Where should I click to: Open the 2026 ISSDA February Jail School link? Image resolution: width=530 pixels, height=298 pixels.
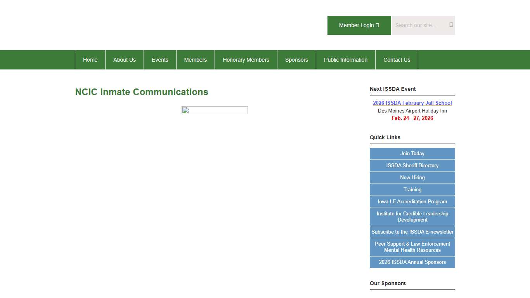pos(412,103)
